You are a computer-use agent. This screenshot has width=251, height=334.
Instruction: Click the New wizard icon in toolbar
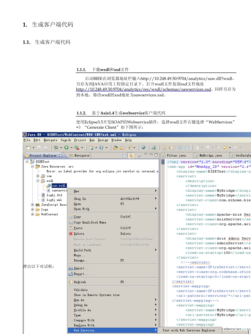click(28, 148)
